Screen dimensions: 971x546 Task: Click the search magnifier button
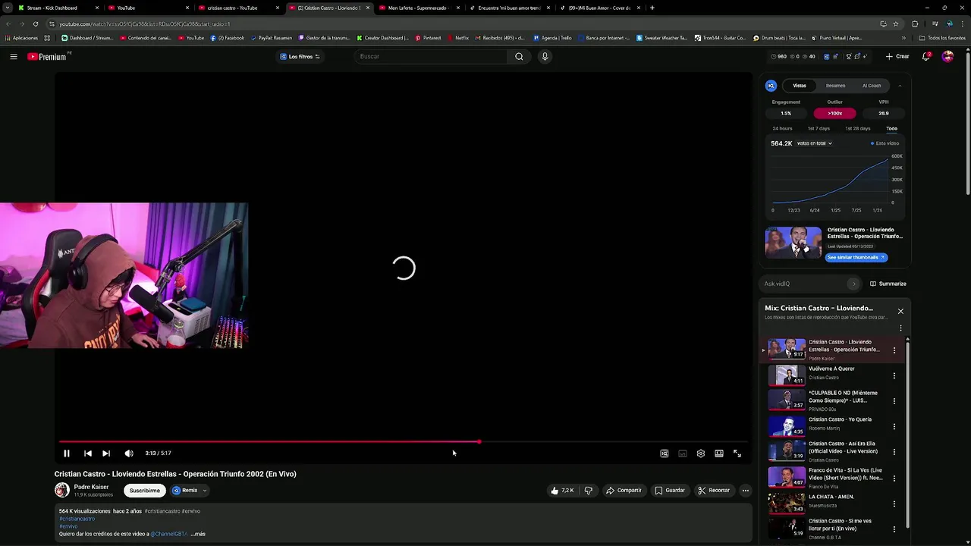coord(519,56)
